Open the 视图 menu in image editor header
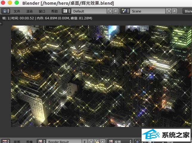Viewport: 192px width, 143px height. (17, 142)
